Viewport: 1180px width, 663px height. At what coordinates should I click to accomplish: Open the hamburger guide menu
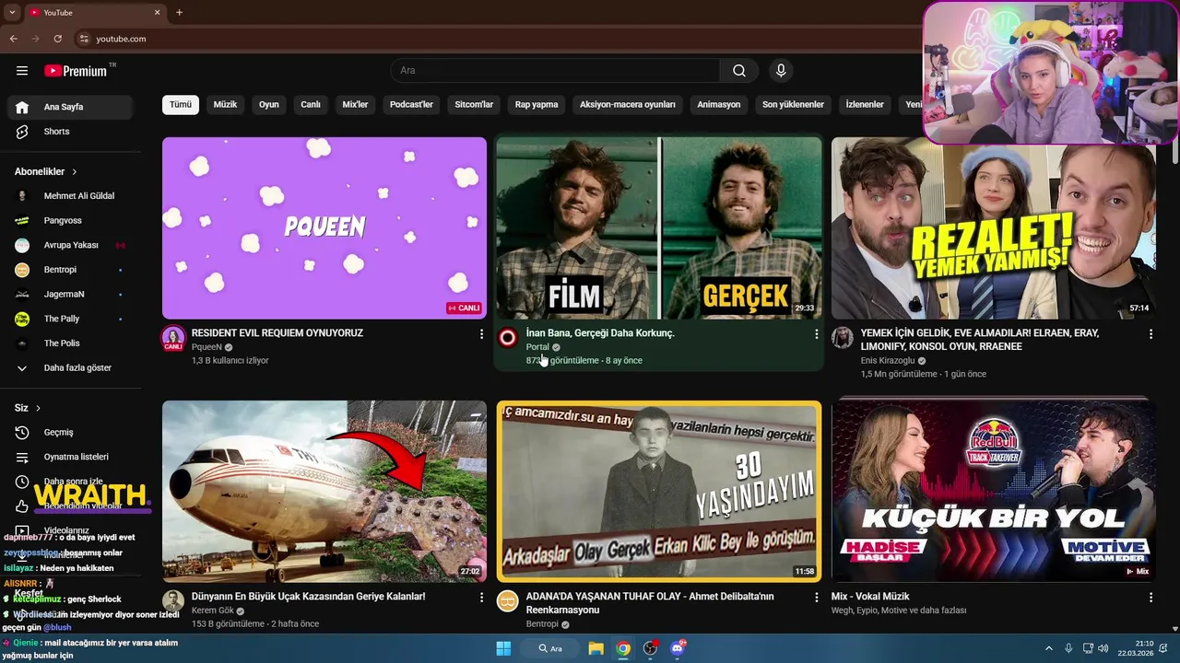[x=22, y=71]
